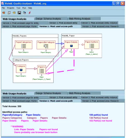Screen dimensions: 126x139
Task: Open Most accessed entity tab in results panel
Action: 64,97
